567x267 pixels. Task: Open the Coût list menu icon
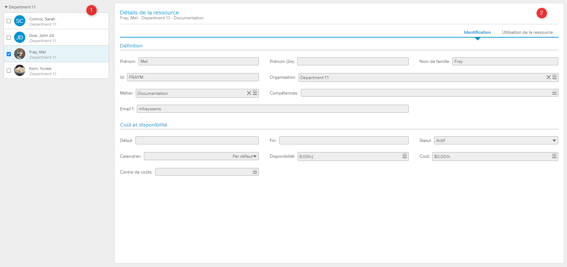tap(554, 156)
